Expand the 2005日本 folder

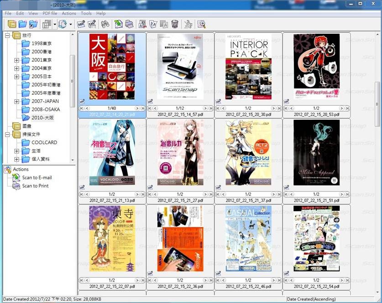pyautogui.click(x=16, y=77)
